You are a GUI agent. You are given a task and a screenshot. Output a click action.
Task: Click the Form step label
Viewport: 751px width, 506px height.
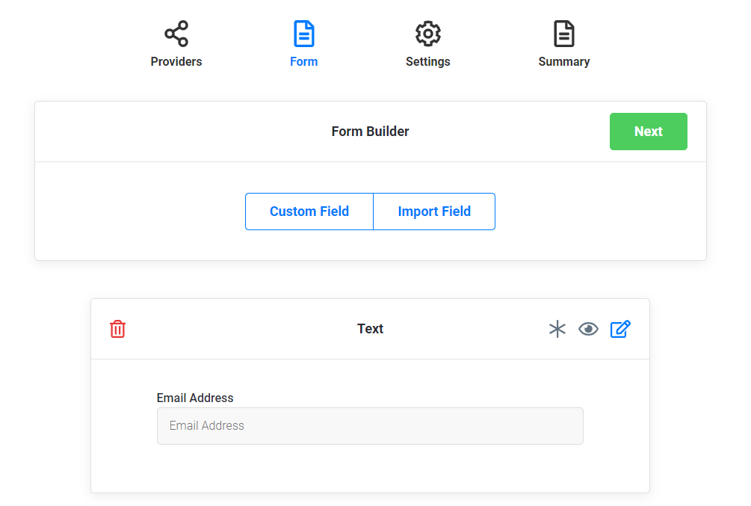tap(303, 61)
